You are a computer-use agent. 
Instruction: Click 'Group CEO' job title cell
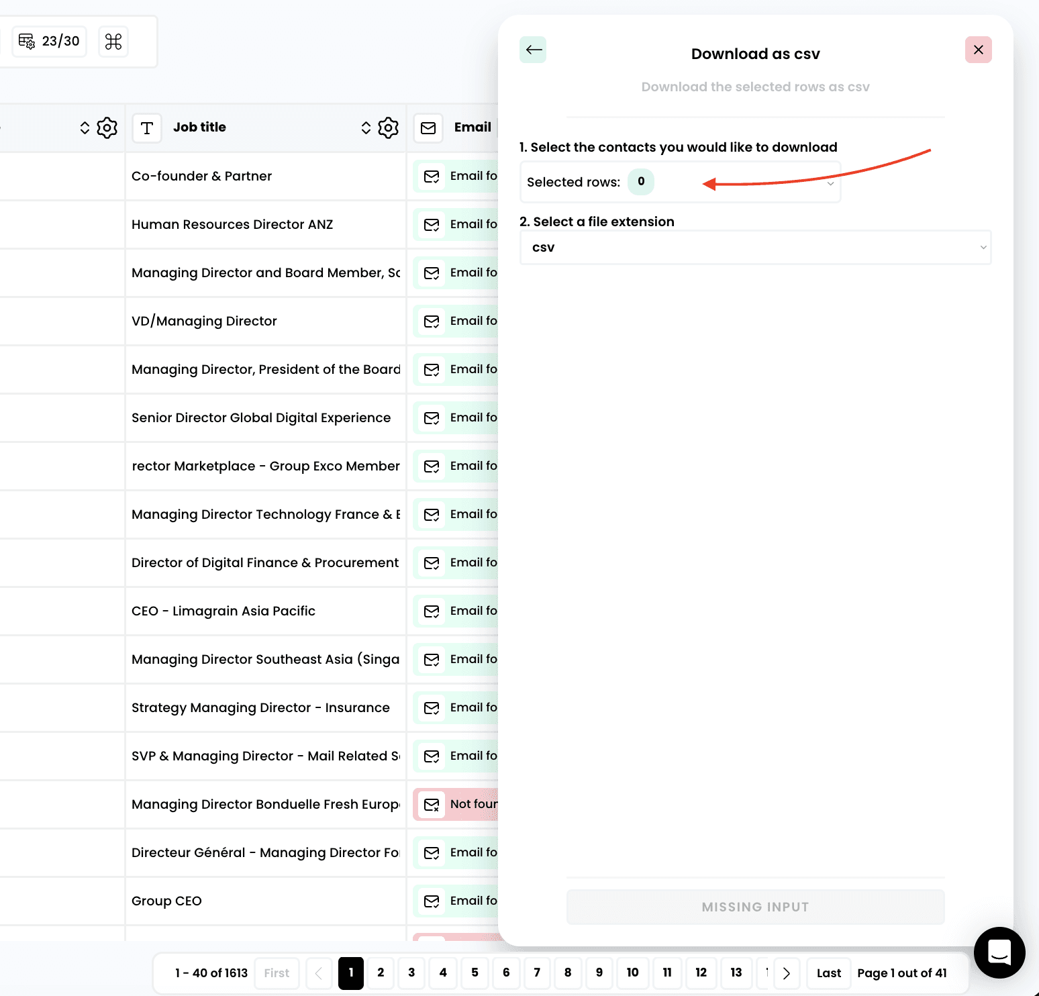tap(266, 901)
